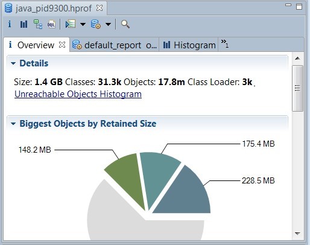Click the vertical scrollbar down arrow
Screen dimensions: 310x245
pyautogui.click(x=297, y=234)
